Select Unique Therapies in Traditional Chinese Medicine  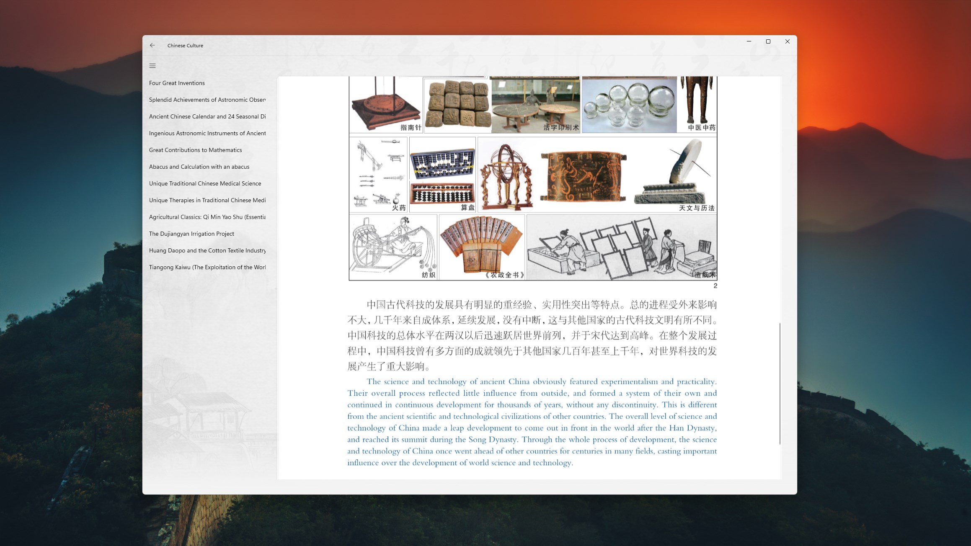(207, 200)
